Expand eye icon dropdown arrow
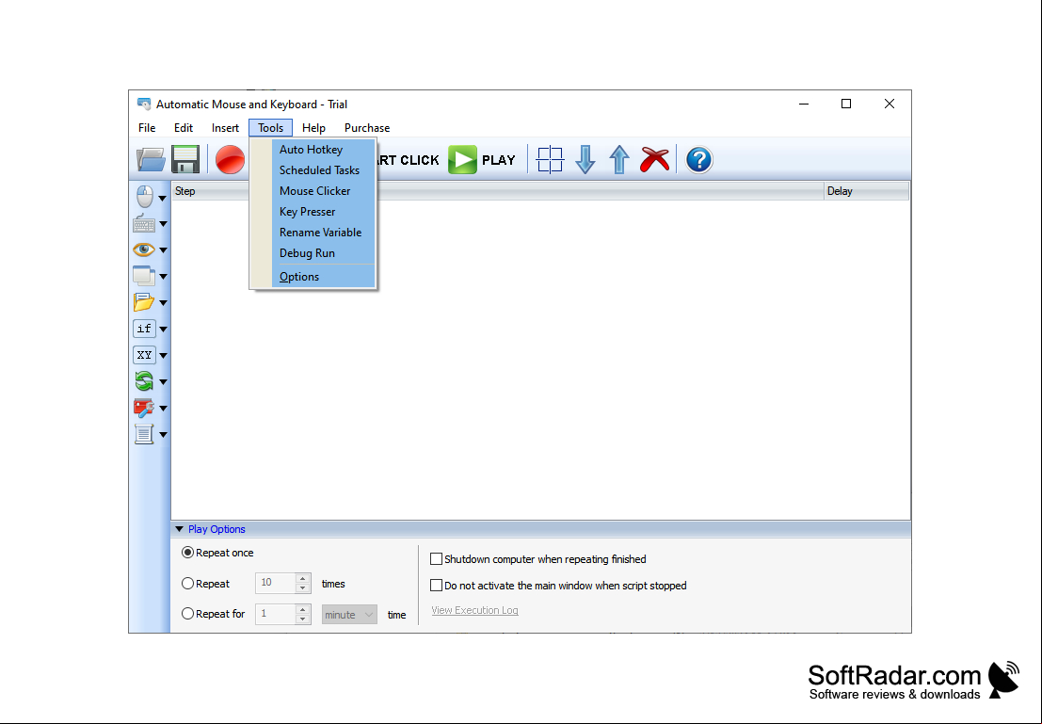1042x724 pixels. click(x=163, y=250)
